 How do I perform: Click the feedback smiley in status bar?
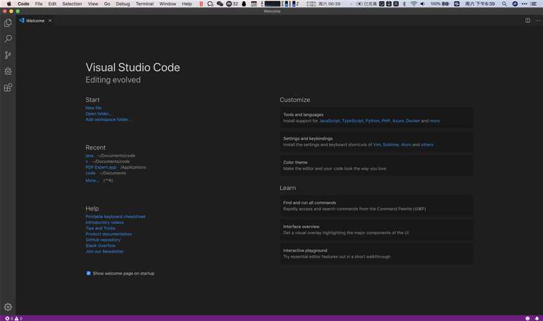point(527,318)
